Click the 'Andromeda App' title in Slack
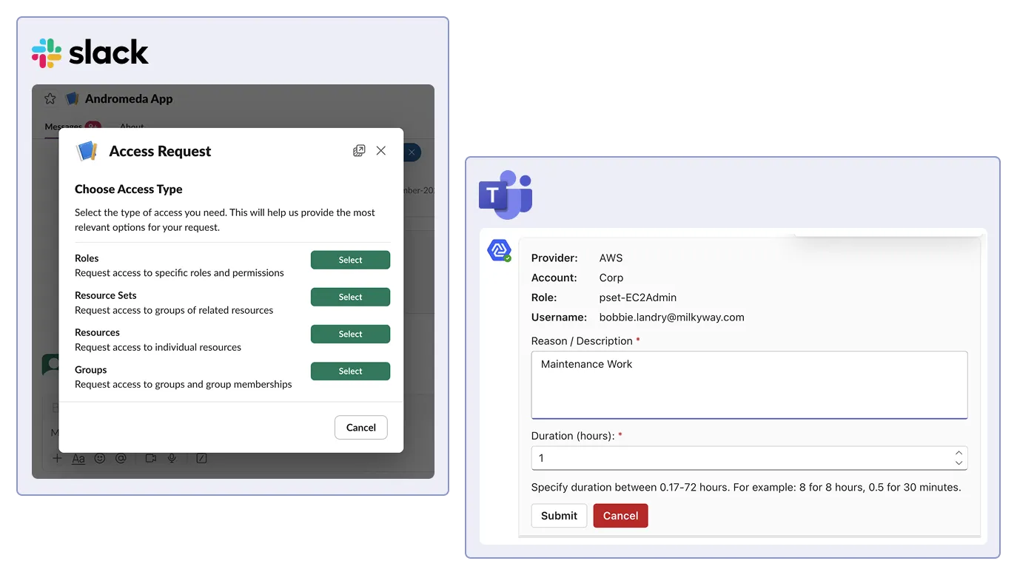1017x575 pixels. [129, 98]
